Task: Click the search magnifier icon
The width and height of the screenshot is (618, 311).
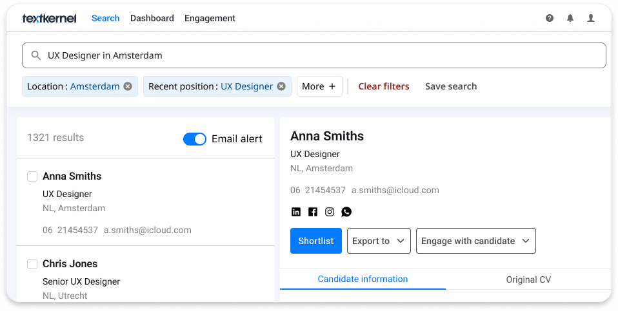Action: [x=36, y=55]
